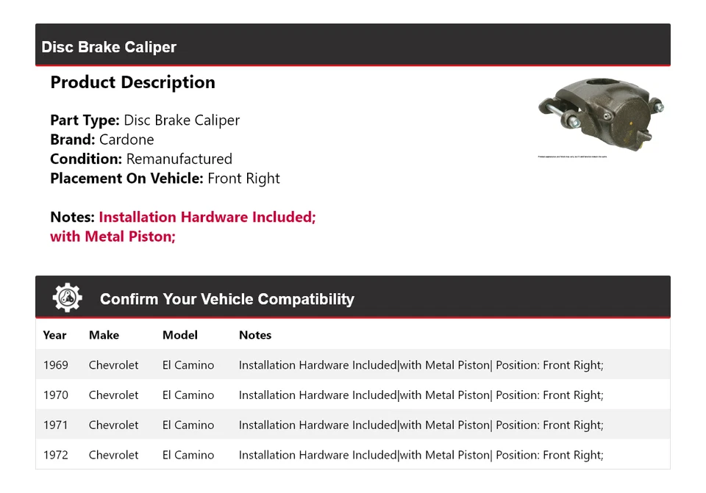
Task: Open the brake caliper product image
Action: (x=601, y=117)
